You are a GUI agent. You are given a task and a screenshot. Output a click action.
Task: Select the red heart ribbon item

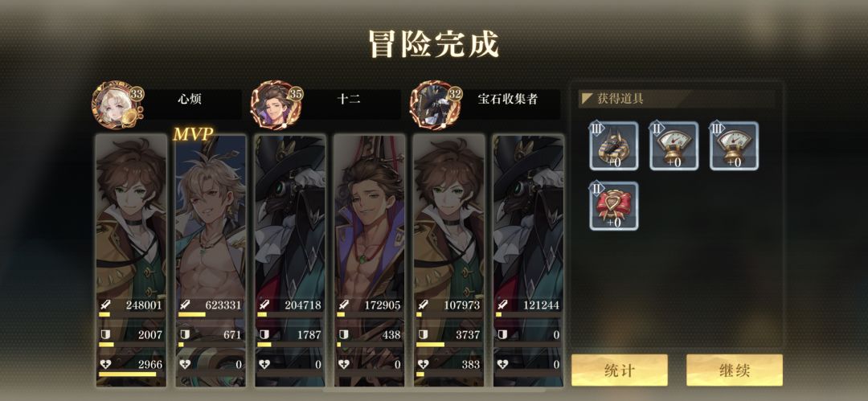click(614, 206)
